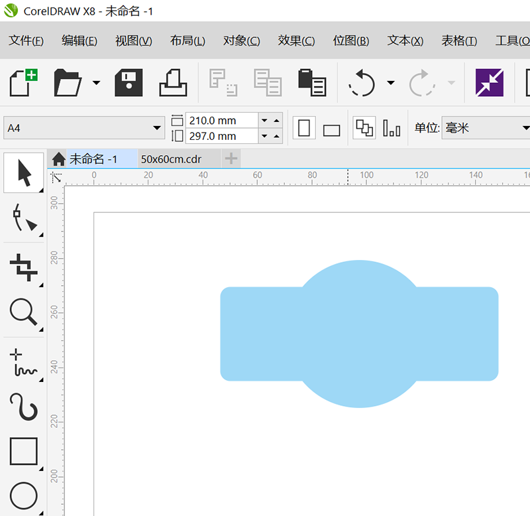Viewport: 530px width, 516px height.
Task: Click the Save floppy disk icon
Action: pyautogui.click(x=129, y=83)
